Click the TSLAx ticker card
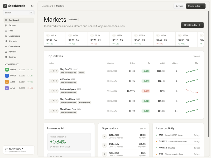The image size is (211, 158). [99, 39]
